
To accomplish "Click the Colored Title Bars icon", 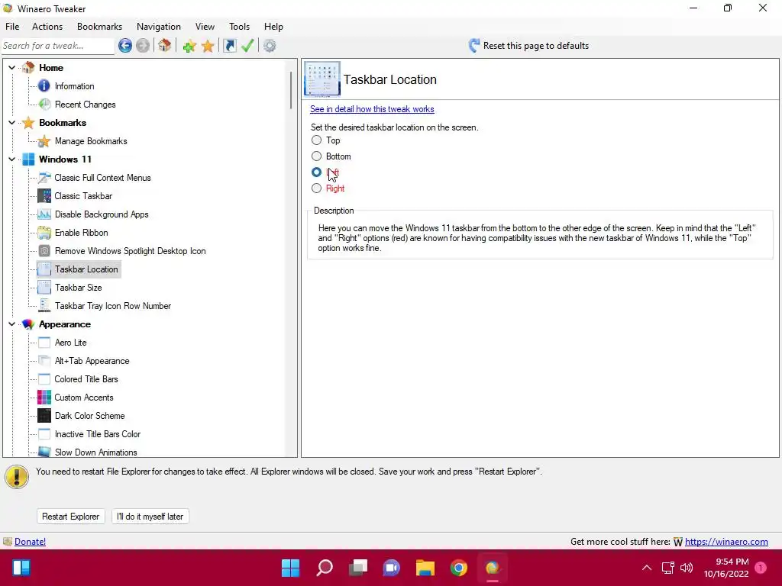I will [44, 379].
